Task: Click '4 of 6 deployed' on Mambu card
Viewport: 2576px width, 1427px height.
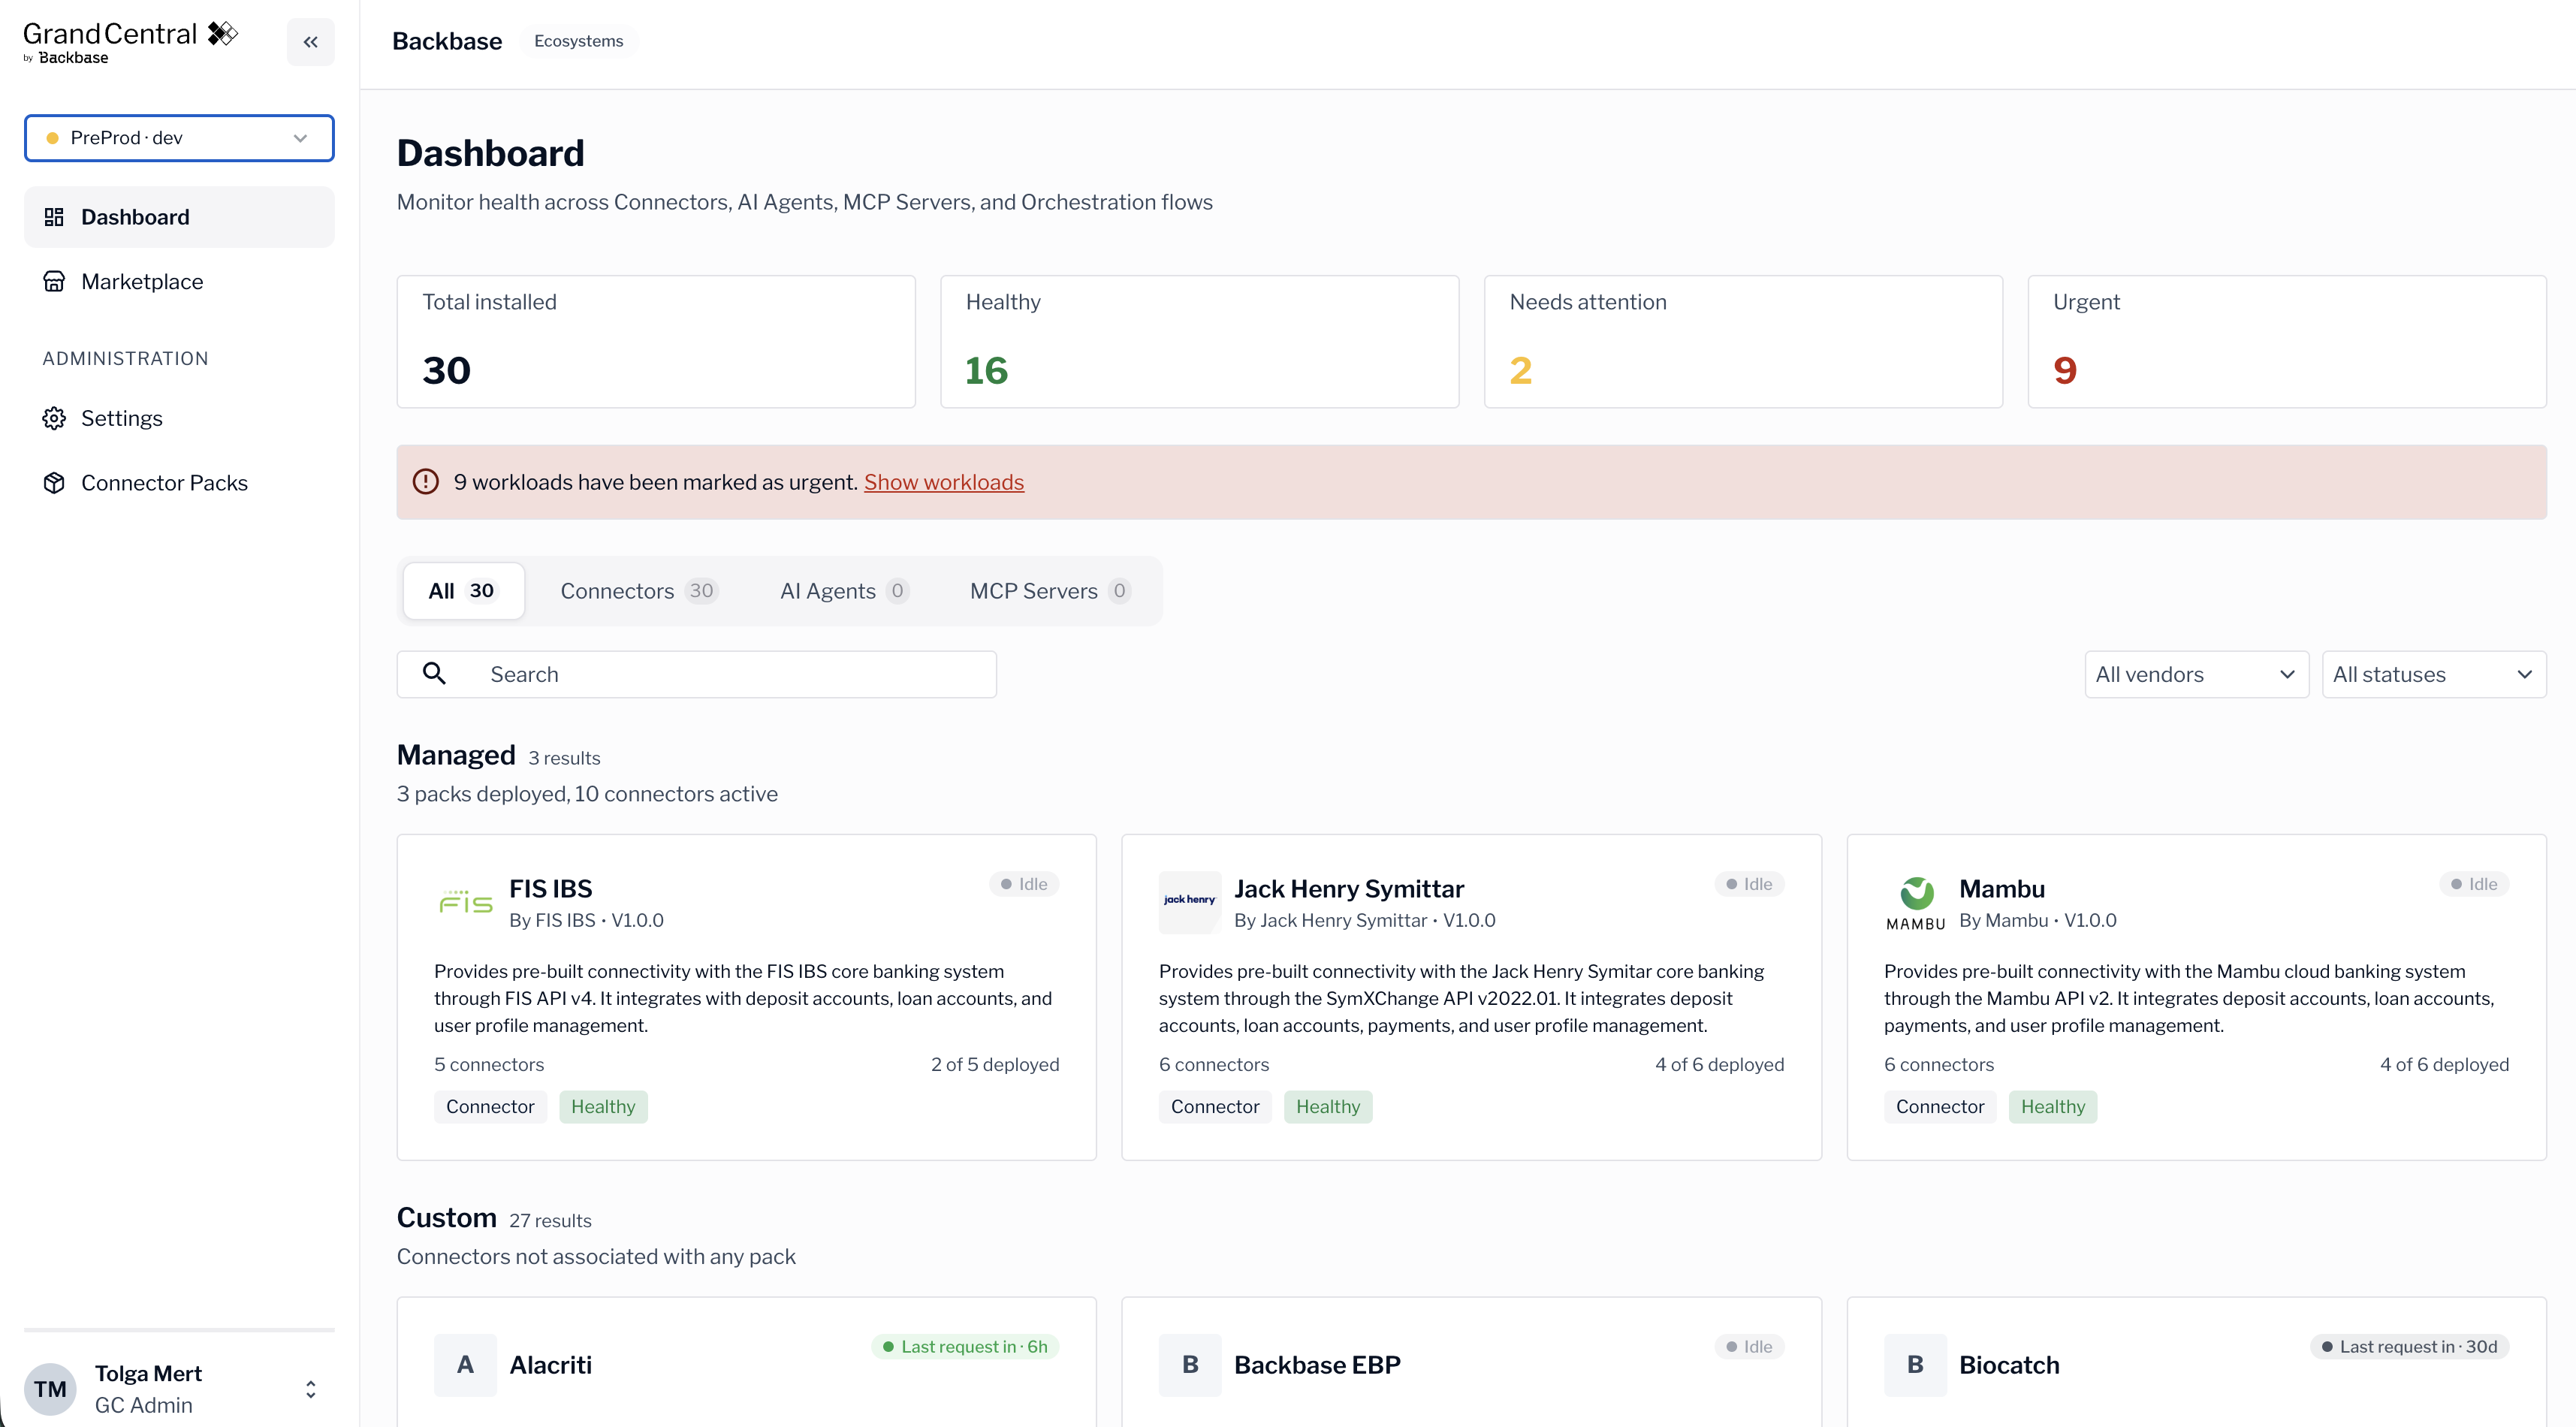Action: pos(2445,1065)
